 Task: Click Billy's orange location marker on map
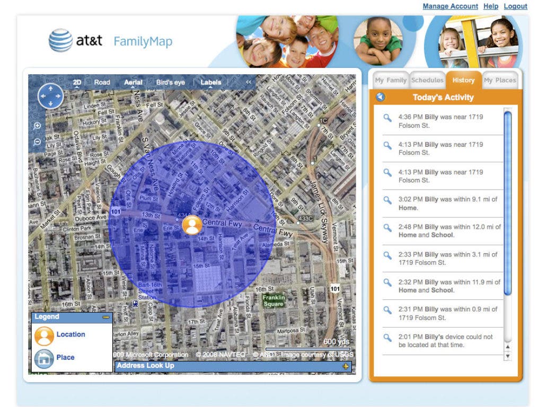(192, 225)
